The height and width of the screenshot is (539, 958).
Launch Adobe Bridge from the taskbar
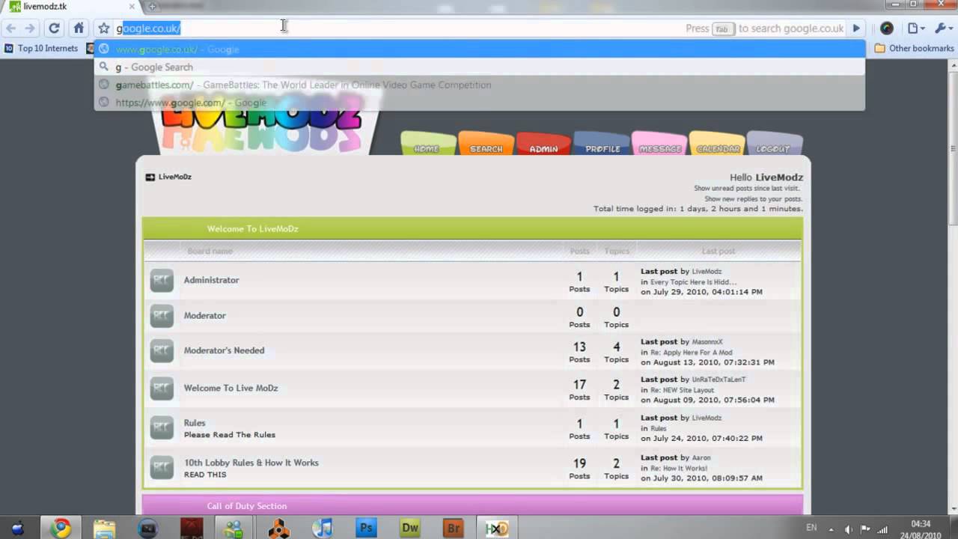453,529
